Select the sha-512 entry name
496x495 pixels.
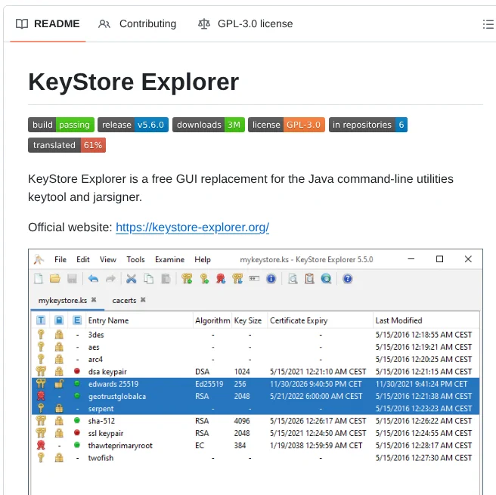tap(101, 421)
